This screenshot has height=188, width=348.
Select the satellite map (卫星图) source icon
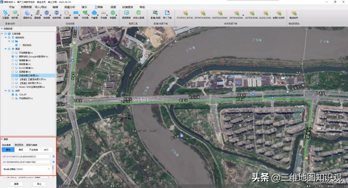5,13
